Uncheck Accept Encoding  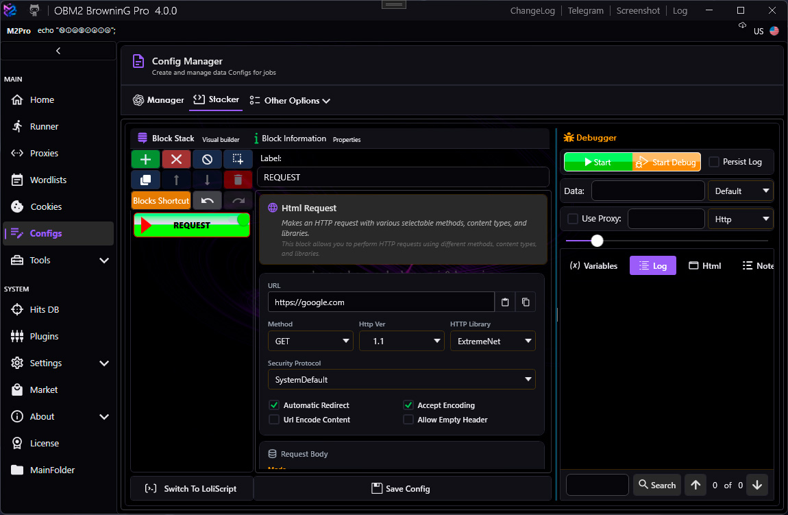point(408,405)
